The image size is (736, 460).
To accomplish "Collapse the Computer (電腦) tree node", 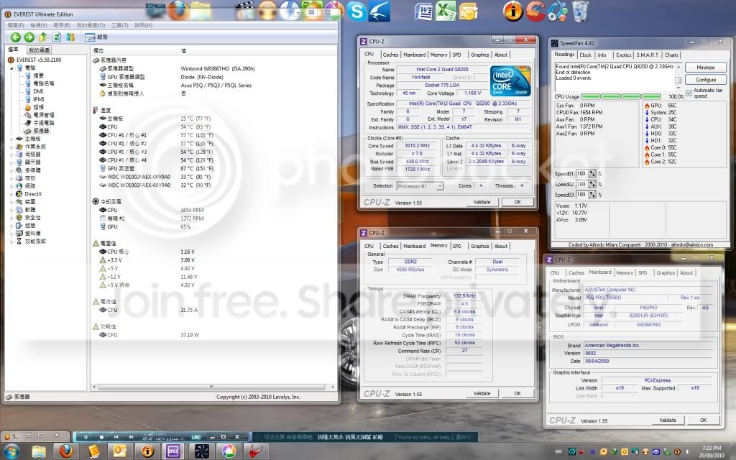I will (11, 68).
